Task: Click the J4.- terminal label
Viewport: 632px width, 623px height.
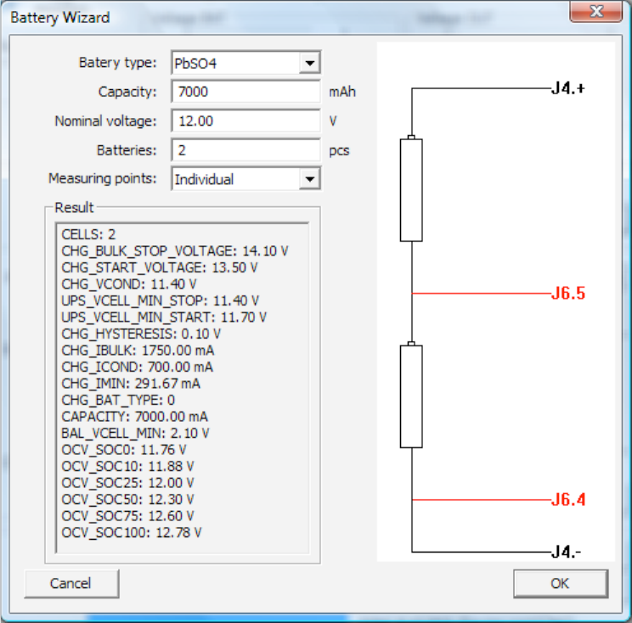Action: (x=566, y=553)
